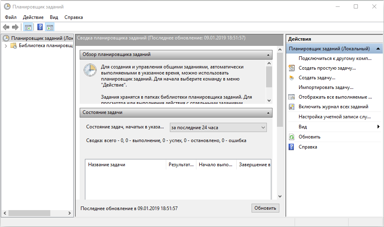Screen dimensions: 384x227
Task: Expand the Библиотека планировщика tree node
Action: [x=6, y=46]
